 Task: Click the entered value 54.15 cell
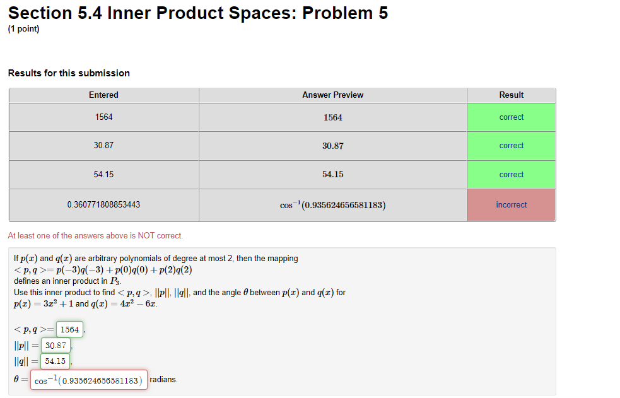(x=103, y=174)
